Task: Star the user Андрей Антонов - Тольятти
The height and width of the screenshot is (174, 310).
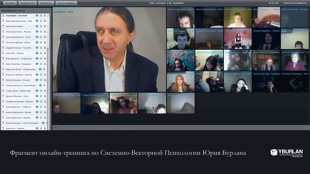Action: [x=41, y=48]
